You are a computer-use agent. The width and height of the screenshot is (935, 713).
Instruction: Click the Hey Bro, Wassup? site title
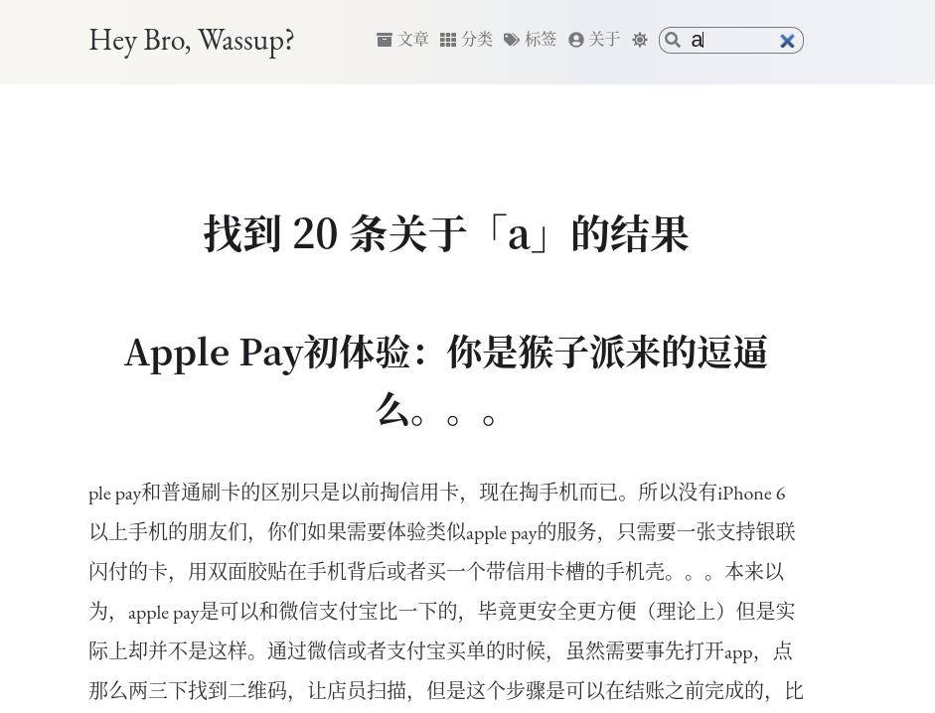click(x=192, y=41)
